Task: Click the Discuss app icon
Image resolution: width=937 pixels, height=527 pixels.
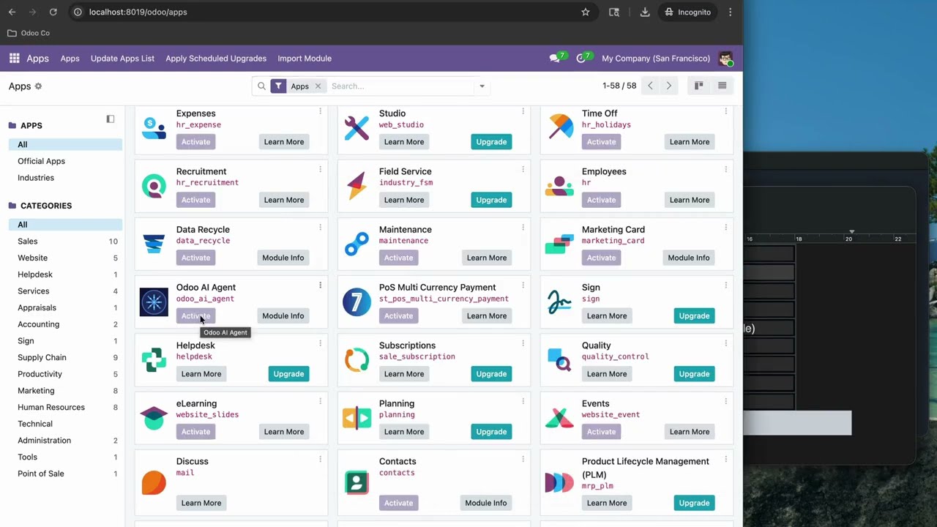Action: (154, 482)
